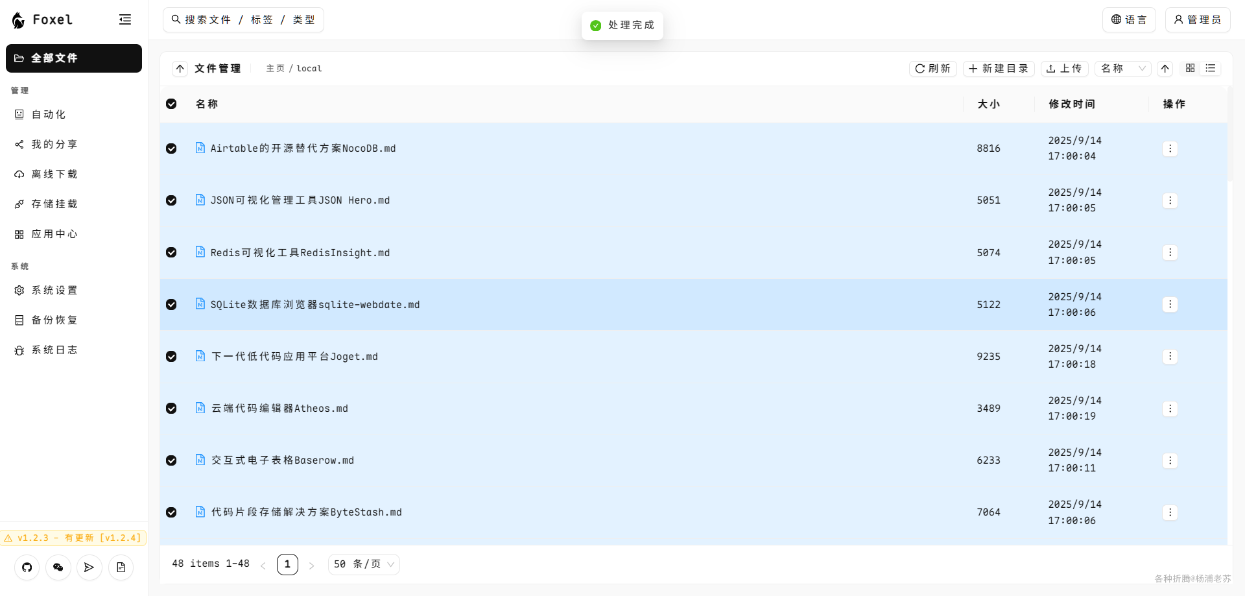Open actions menu for Baserow.md row

1170,460
